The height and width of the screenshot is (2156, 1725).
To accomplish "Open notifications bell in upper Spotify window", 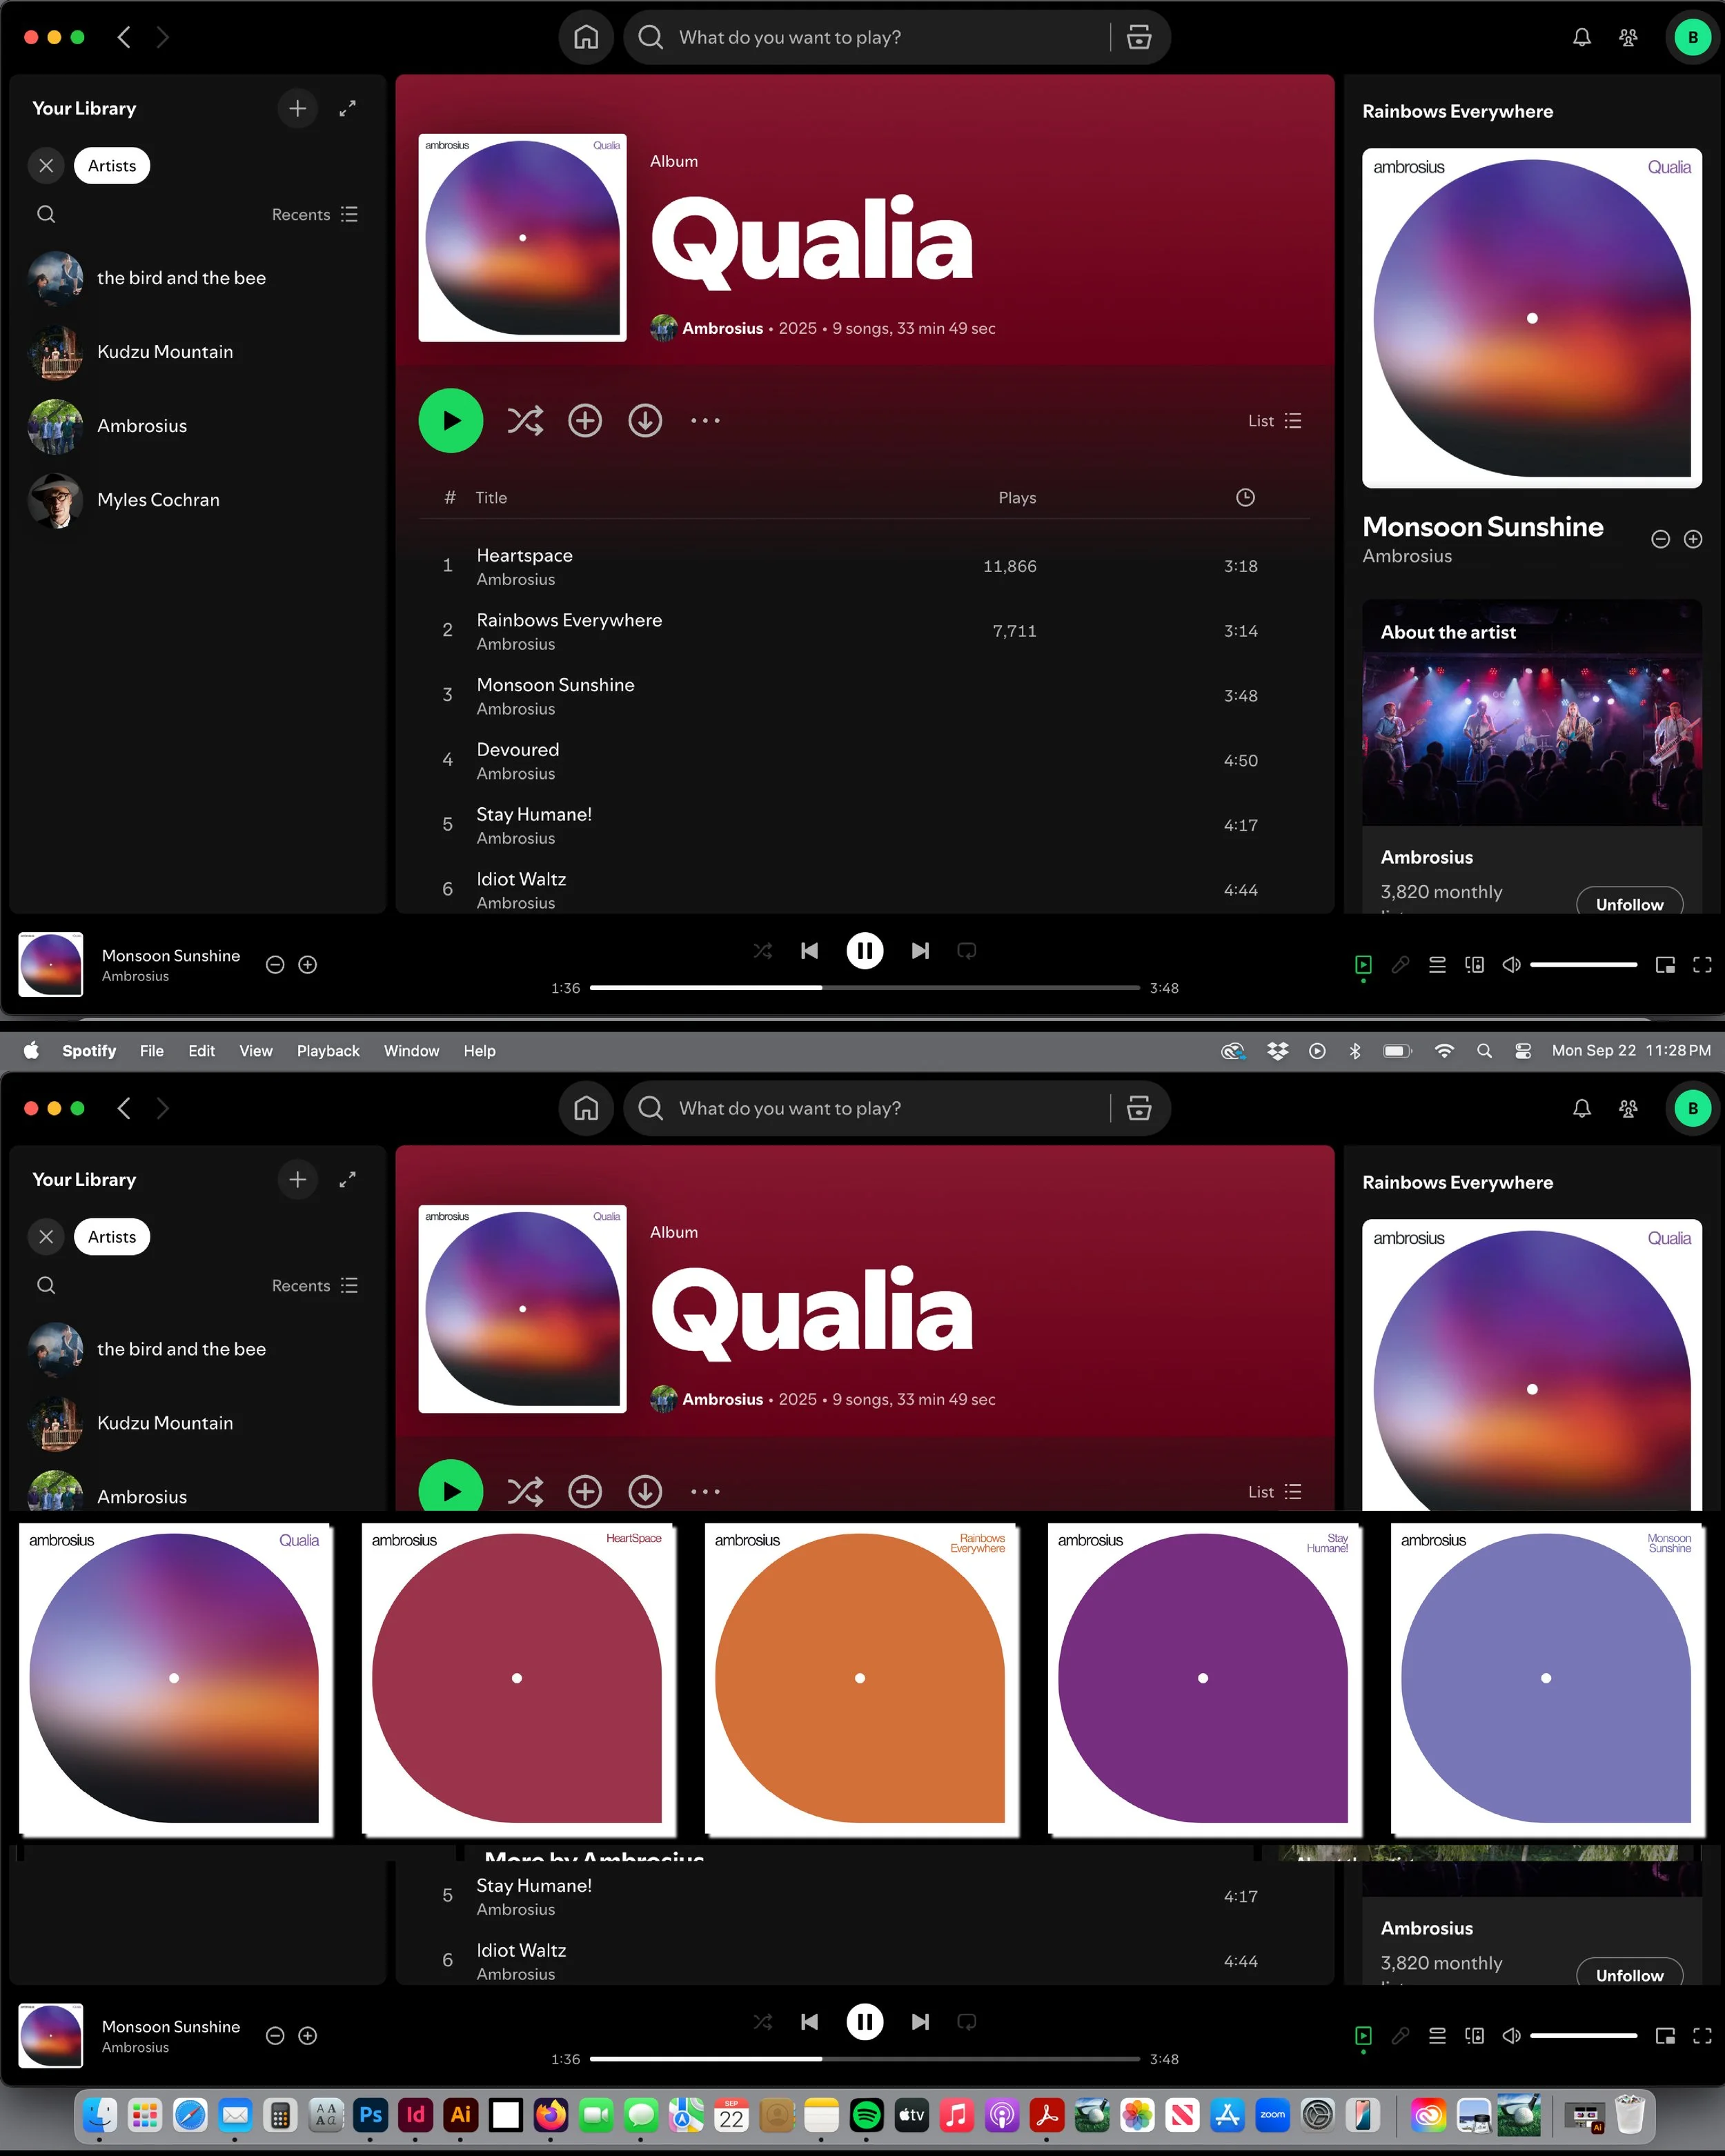I will pyautogui.click(x=1581, y=37).
